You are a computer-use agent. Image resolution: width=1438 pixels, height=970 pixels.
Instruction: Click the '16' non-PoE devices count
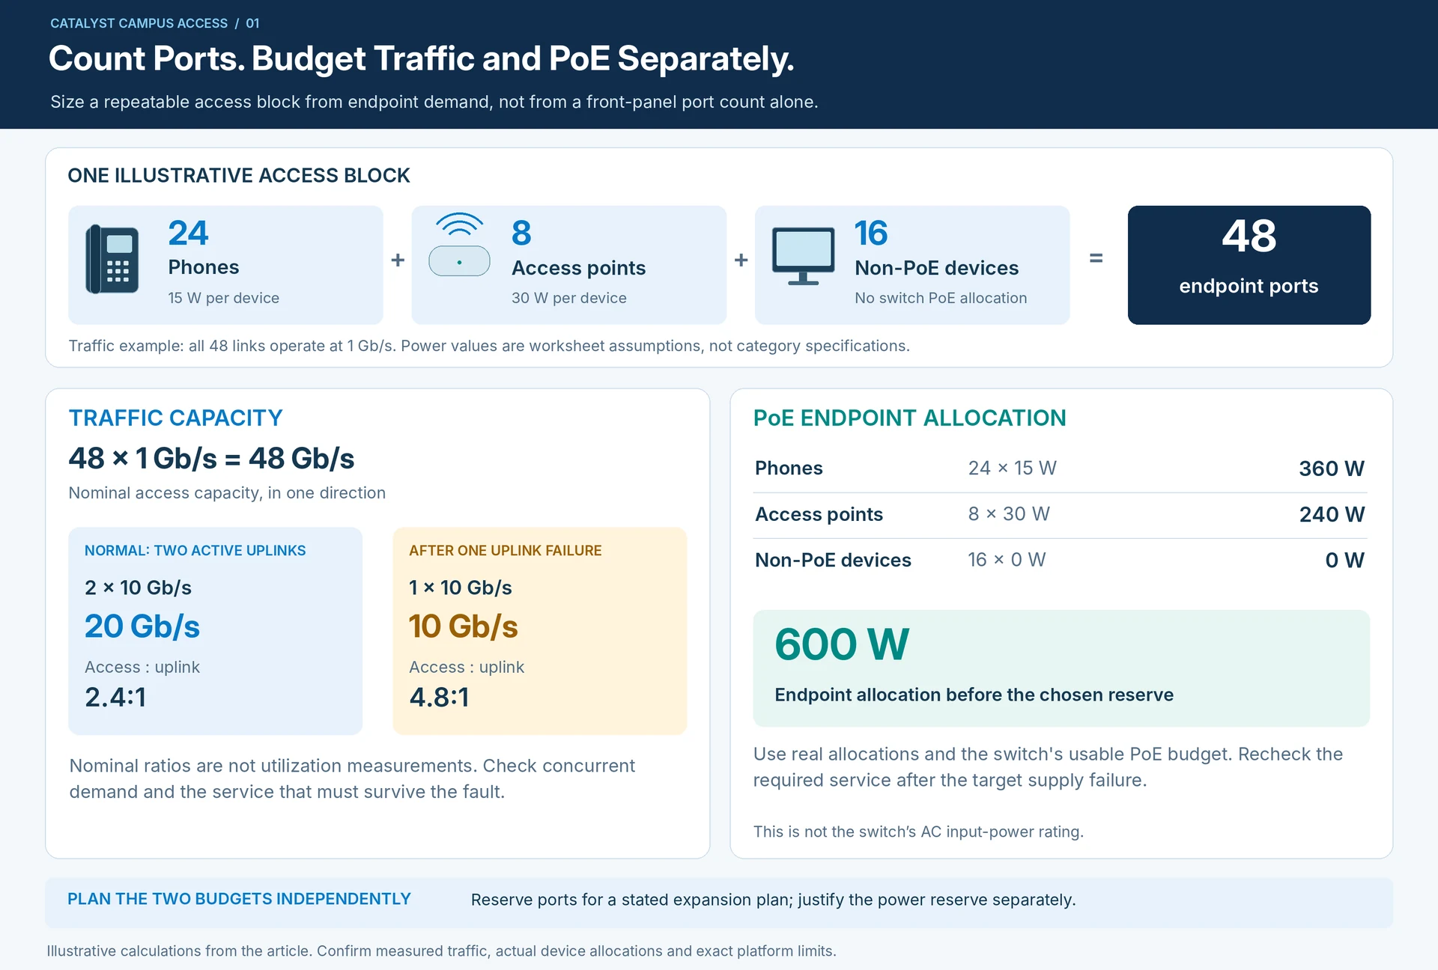[871, 233]
